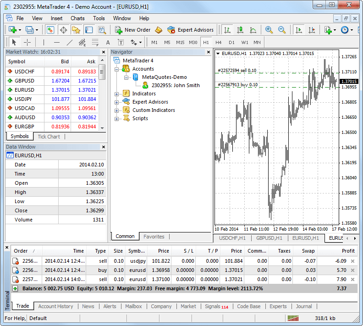Switch to the Account History tab
Viewport: 363px width, 326px height.
click(55, 306)
